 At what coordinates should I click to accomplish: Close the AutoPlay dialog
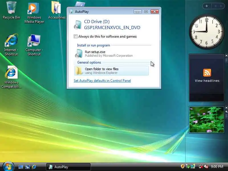[x=155, y=11]
